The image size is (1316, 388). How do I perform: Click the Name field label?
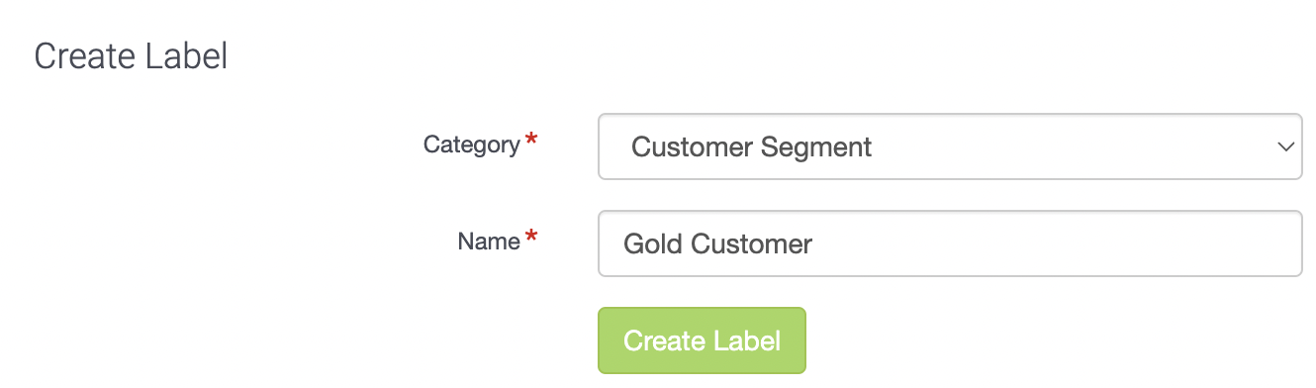click(489, 242)
